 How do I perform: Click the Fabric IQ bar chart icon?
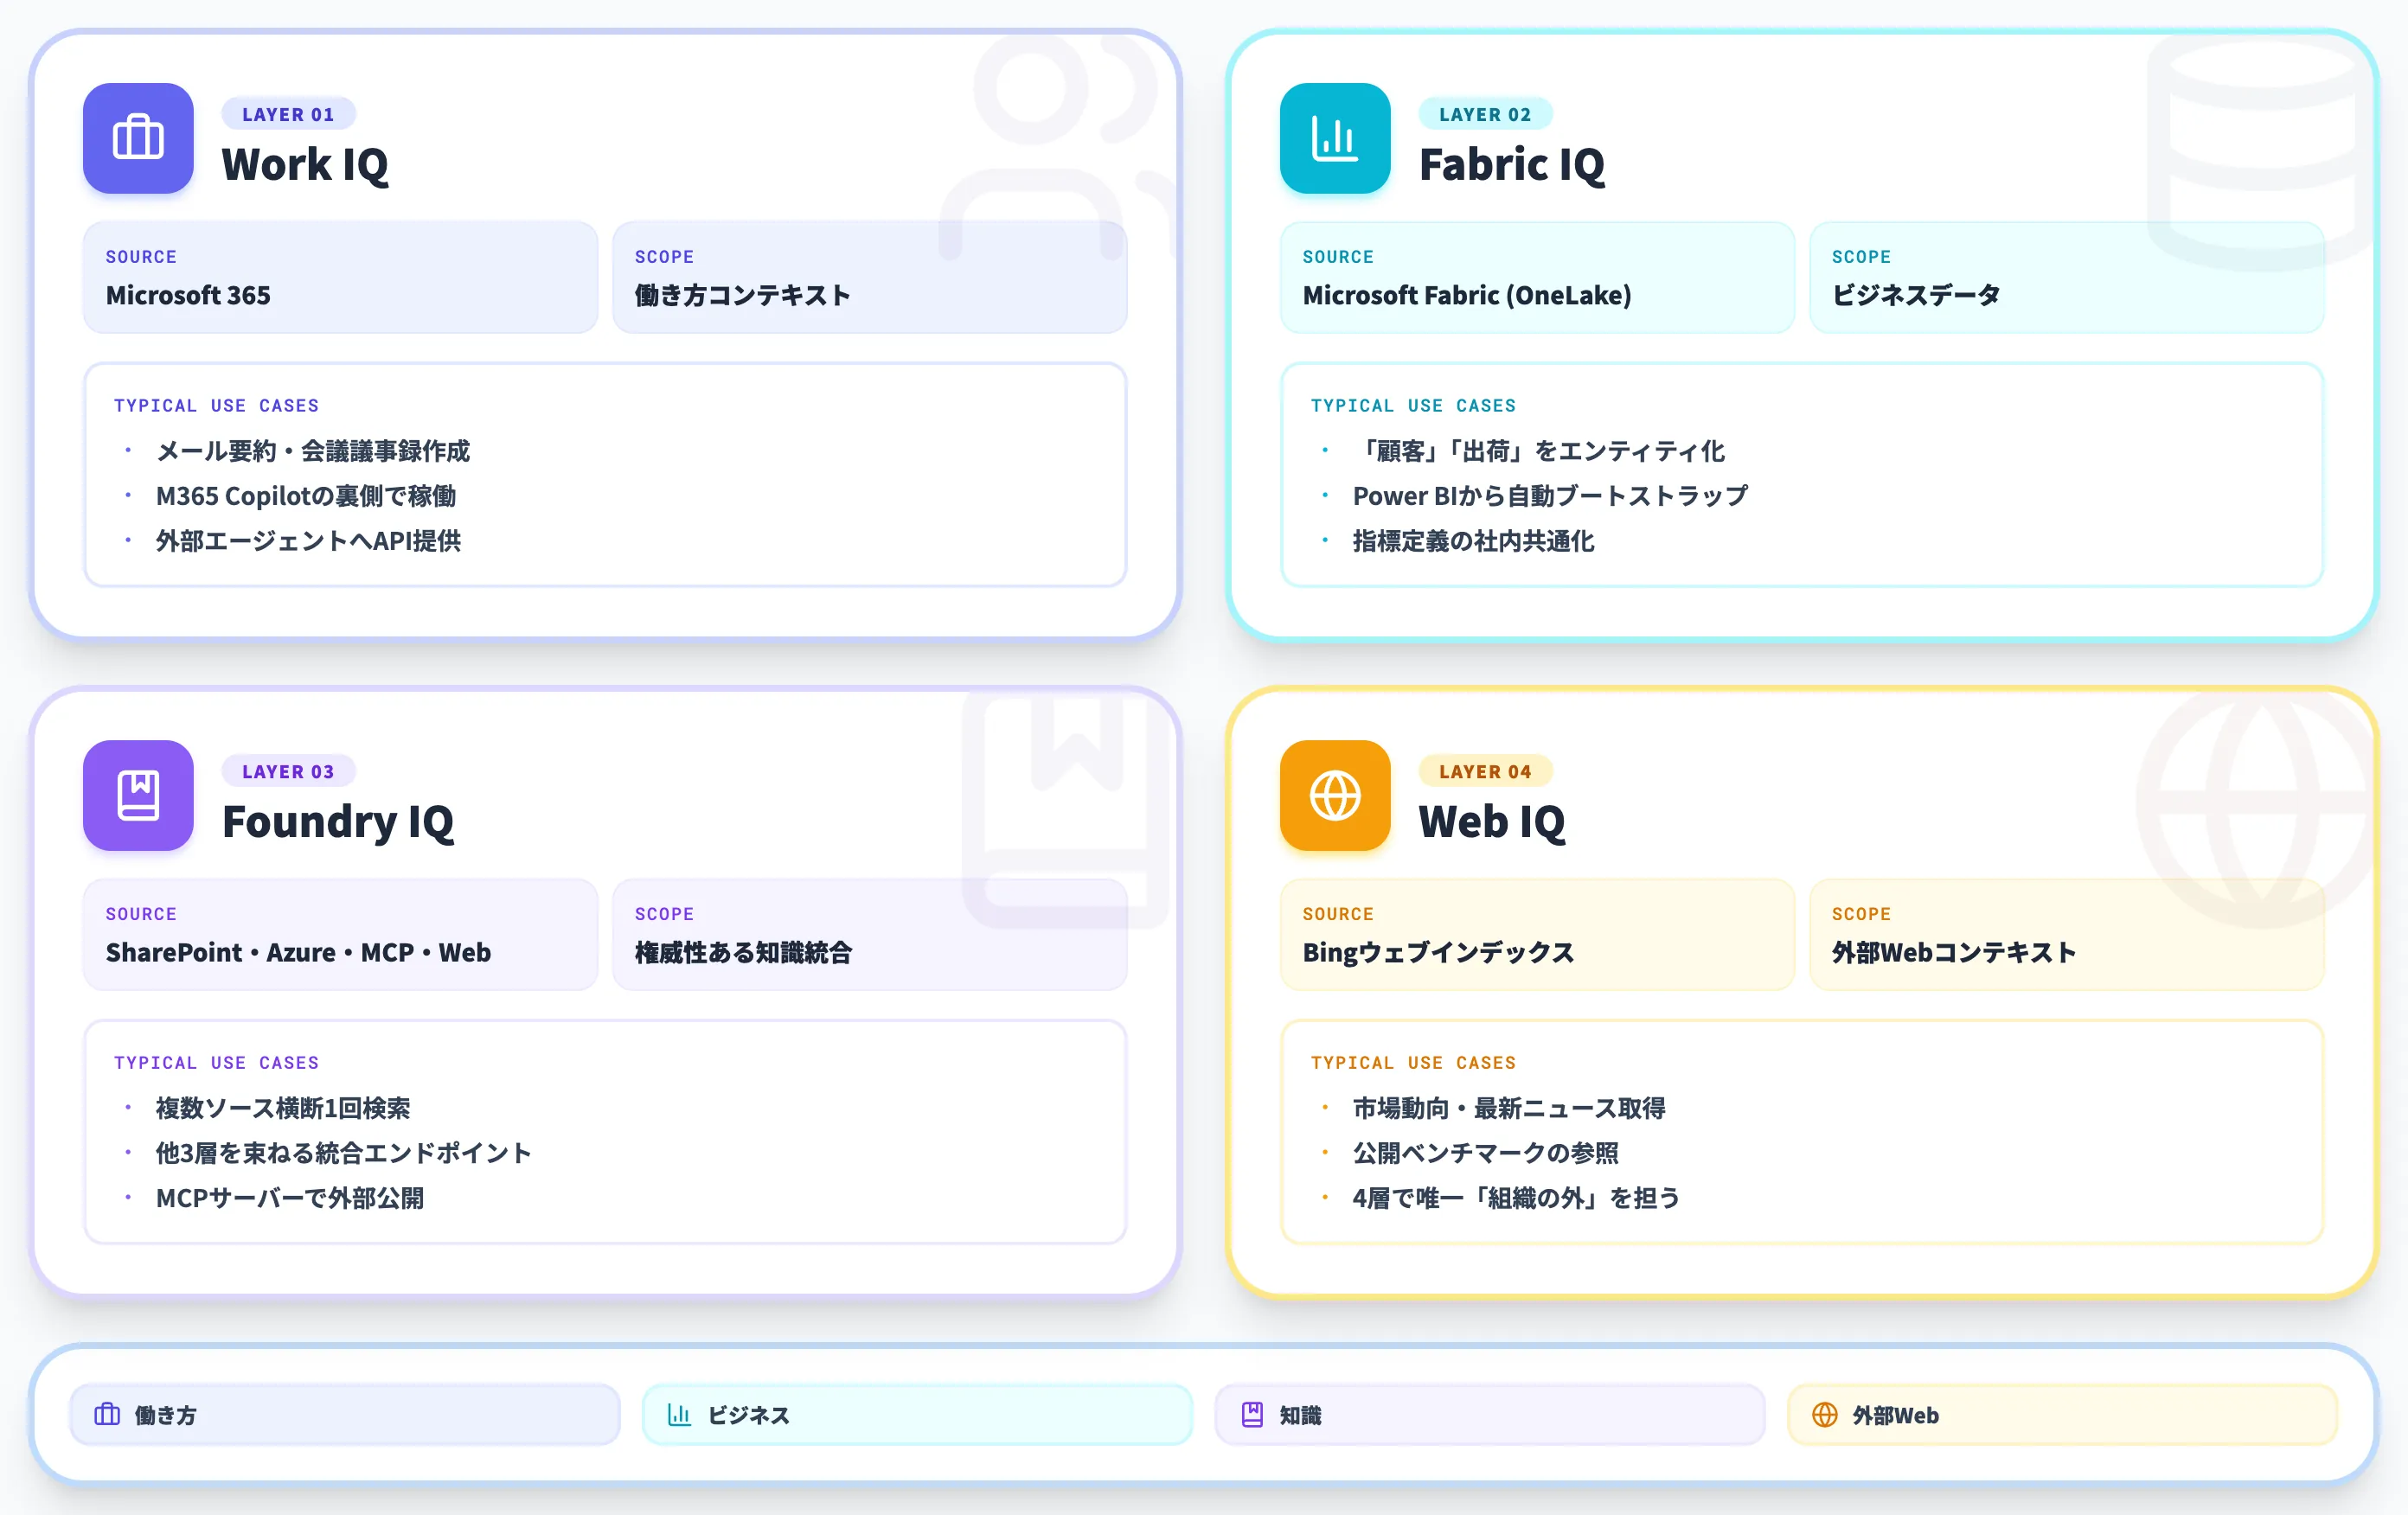coord(1335,138)
